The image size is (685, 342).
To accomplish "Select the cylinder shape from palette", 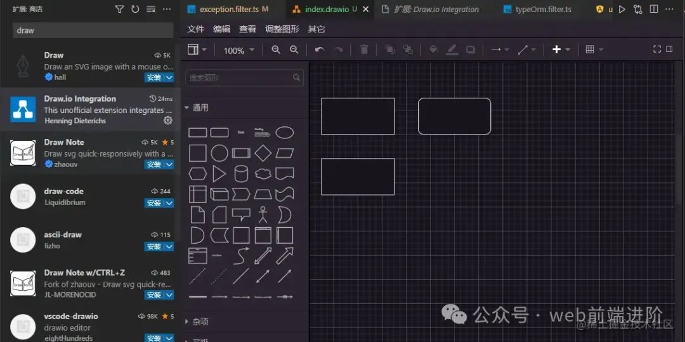I will [x=241, y=174].
